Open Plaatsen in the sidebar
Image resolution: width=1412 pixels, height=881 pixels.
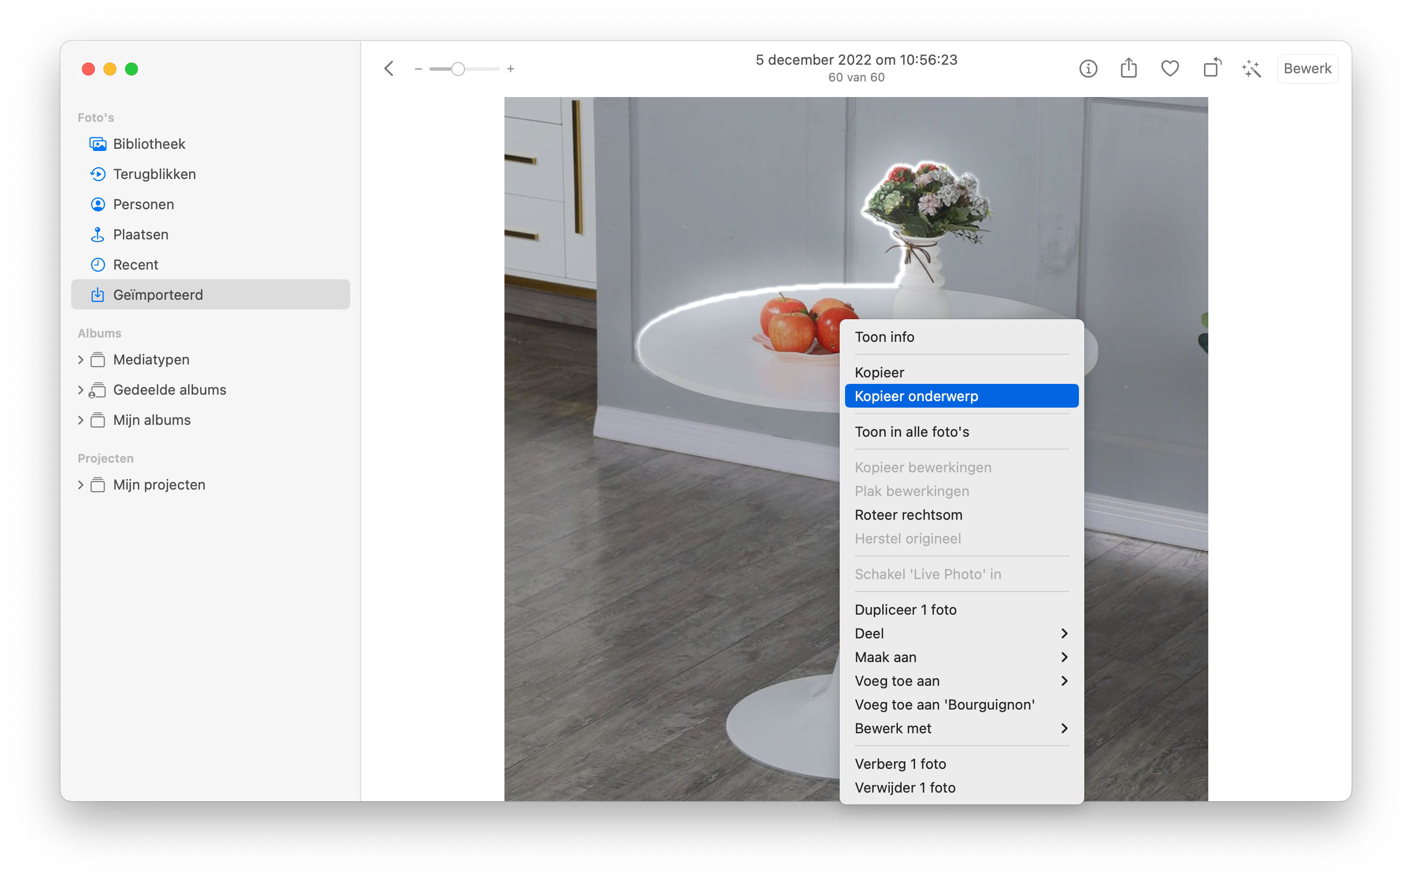210,235
